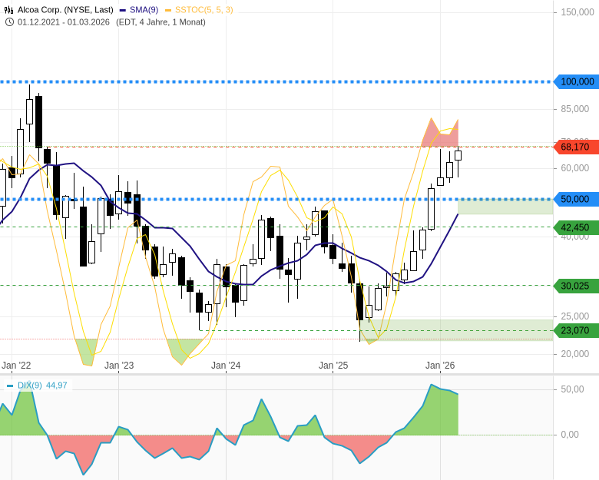Toggle the SSTOC(5, 5, 3) legend label
The image size is (599, 480).
tap(204, 10)
